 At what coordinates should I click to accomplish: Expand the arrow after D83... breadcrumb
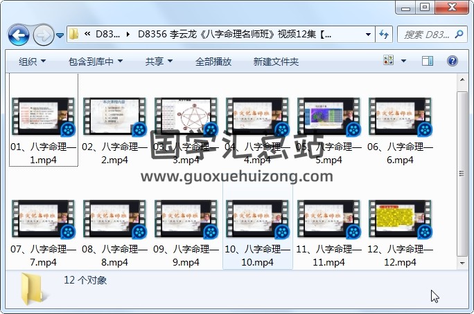128,35
